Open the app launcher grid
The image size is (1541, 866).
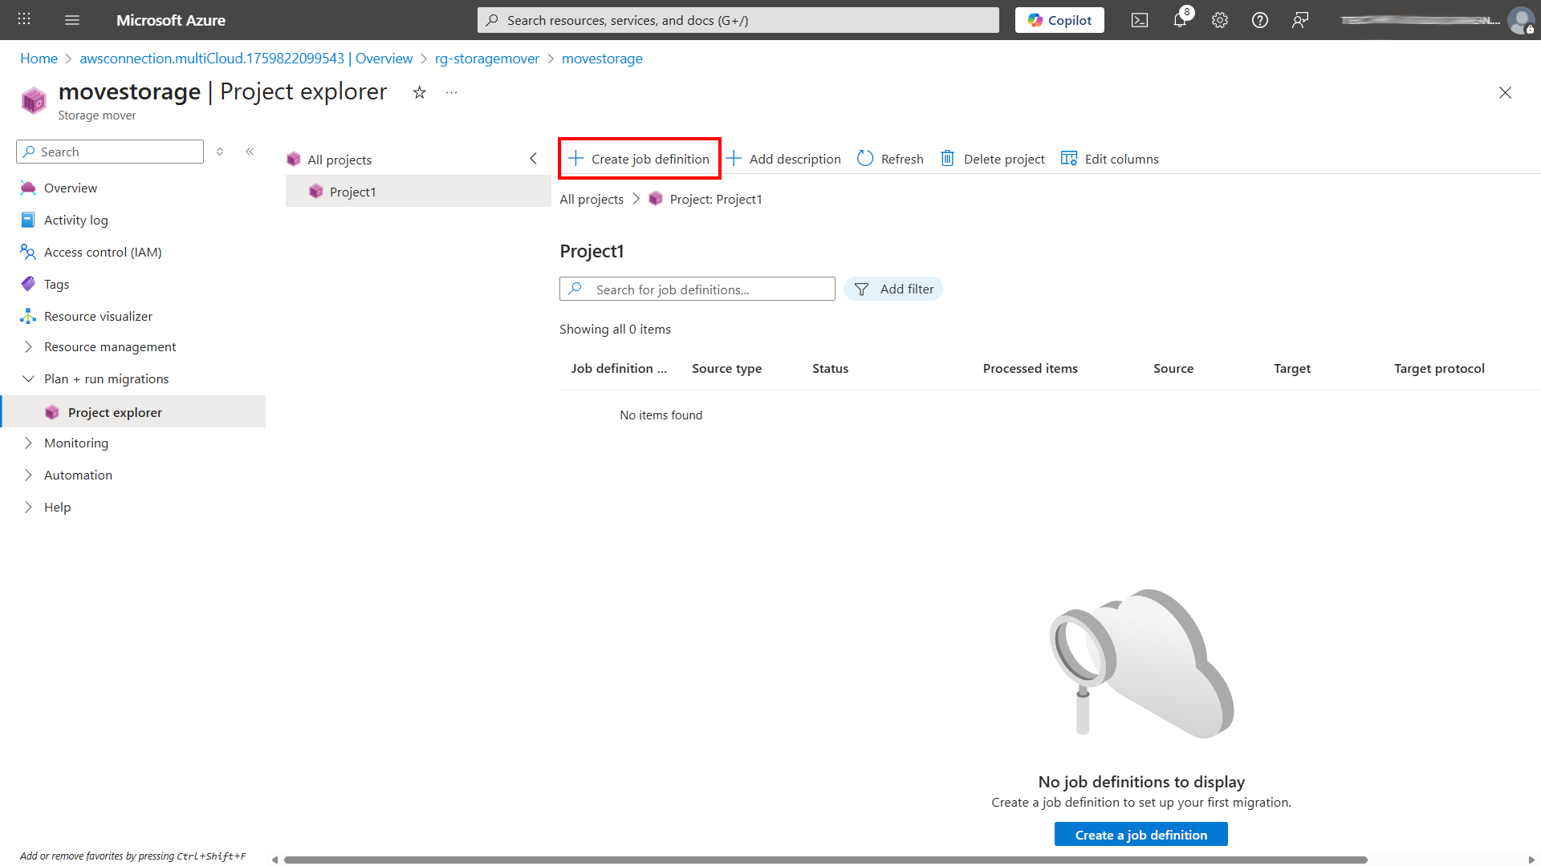pyautogui.click(x=23, y=19)
